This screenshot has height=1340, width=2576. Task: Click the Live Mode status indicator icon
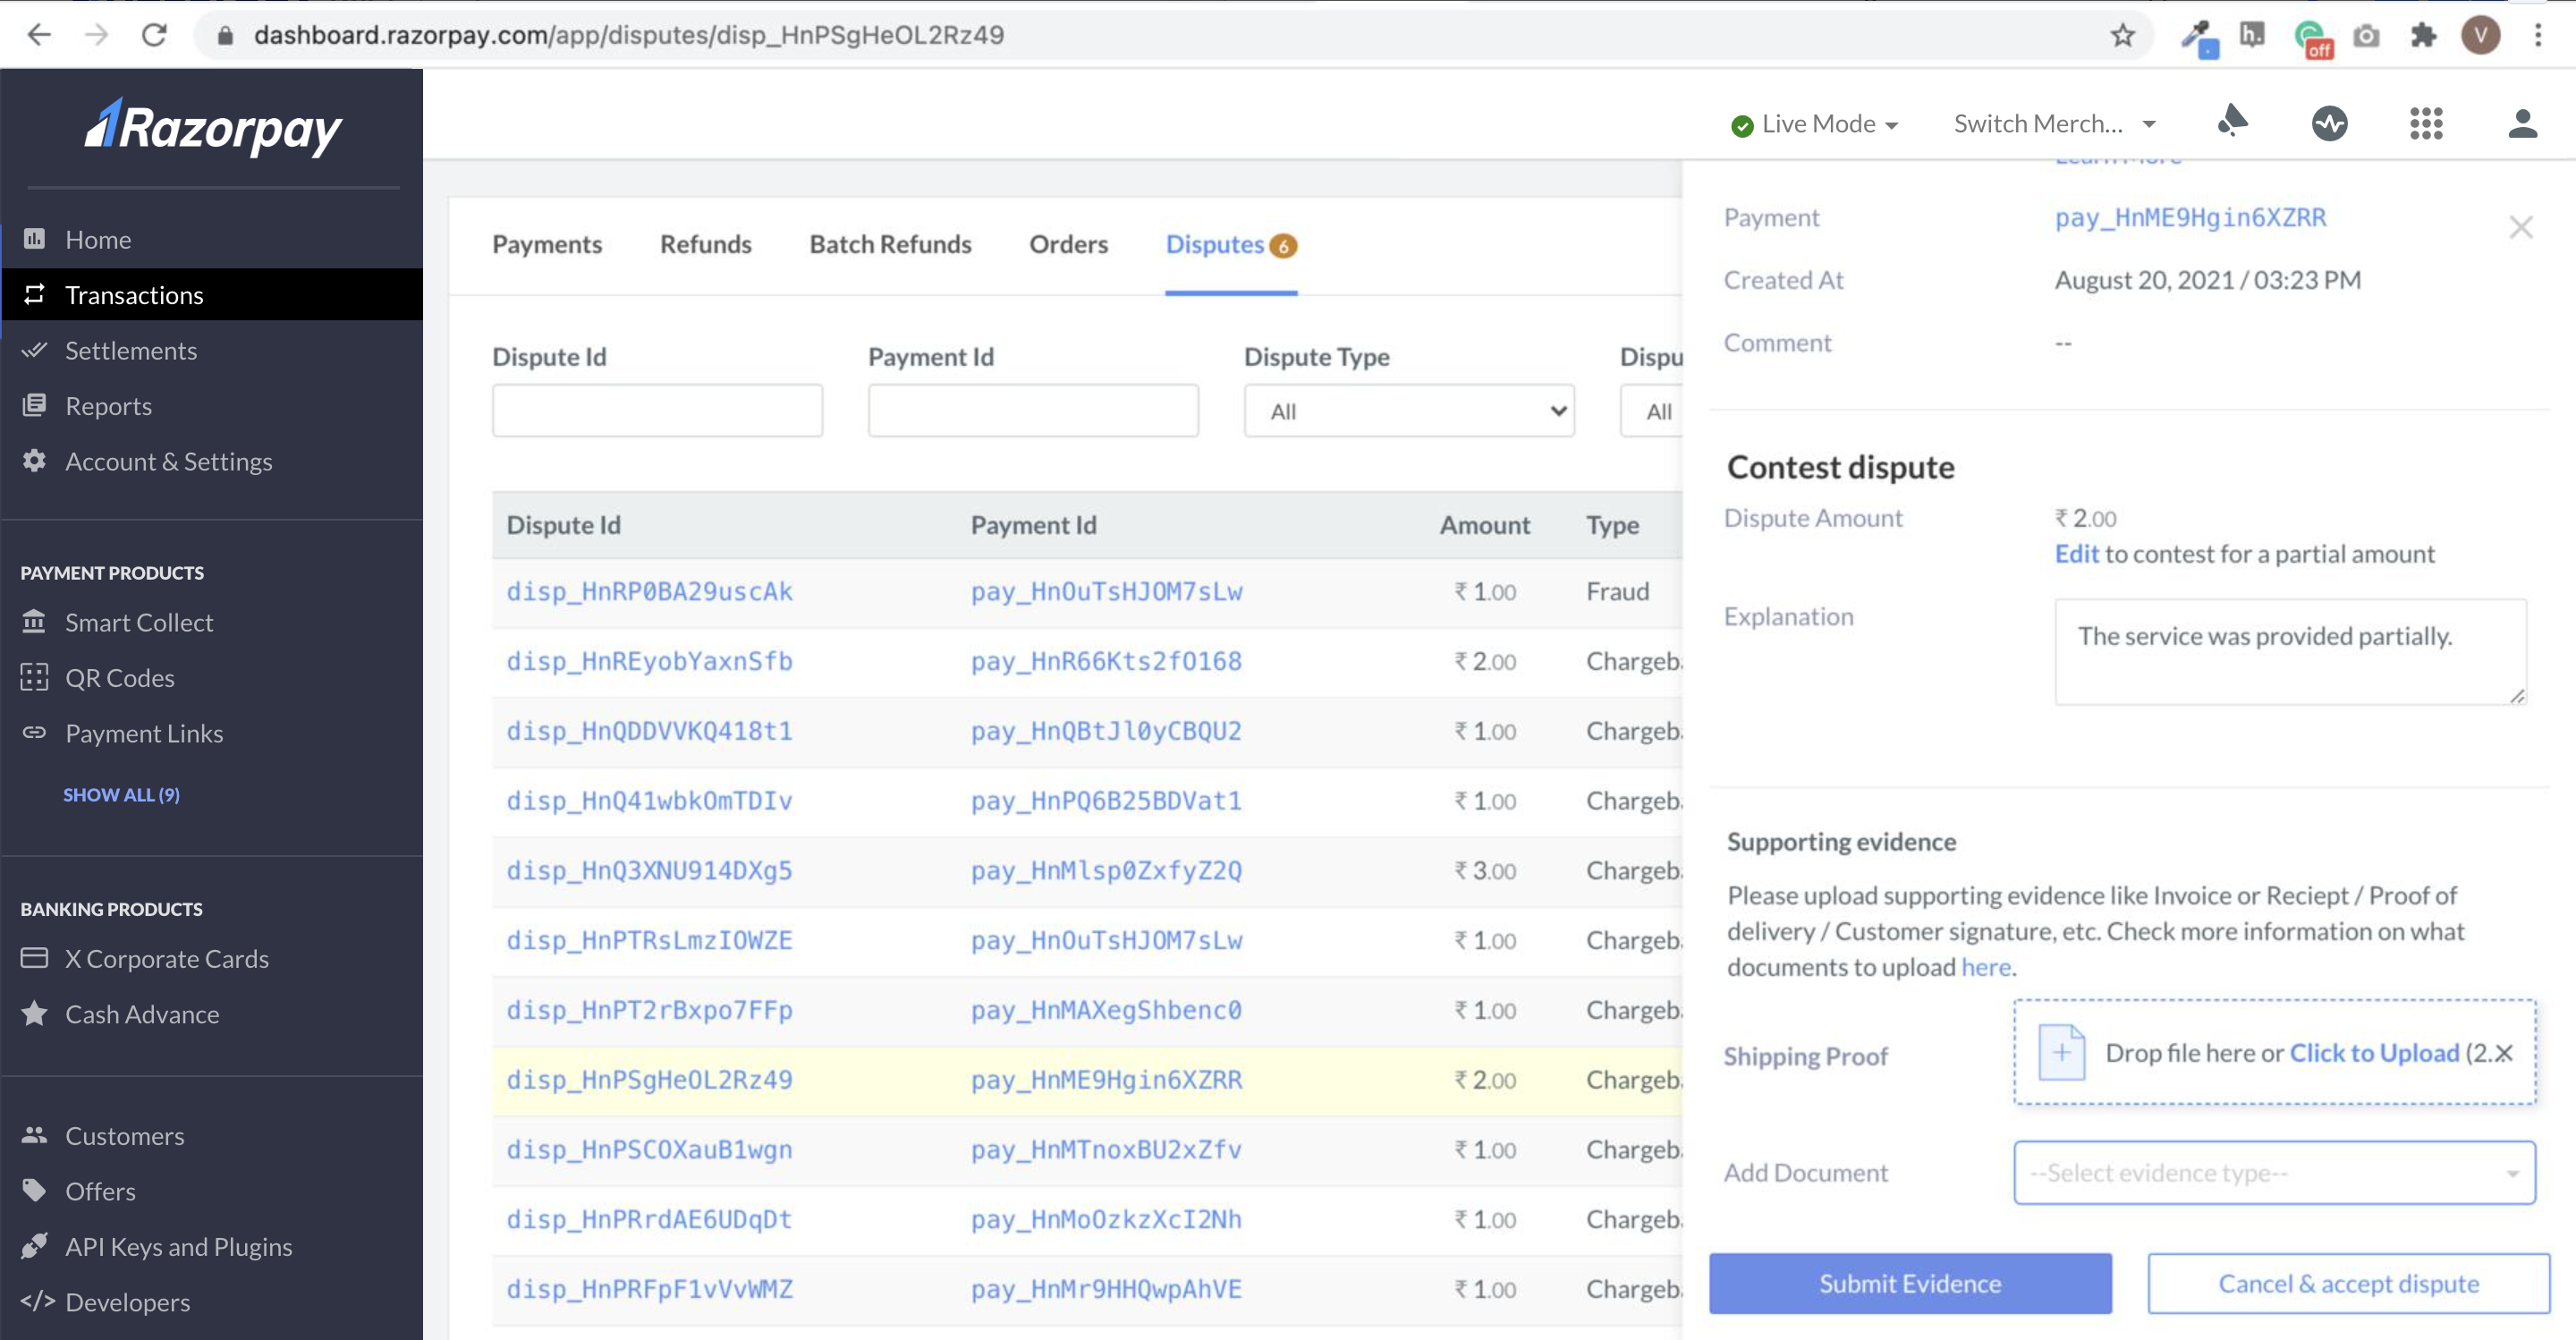(x=1741, y=123)
